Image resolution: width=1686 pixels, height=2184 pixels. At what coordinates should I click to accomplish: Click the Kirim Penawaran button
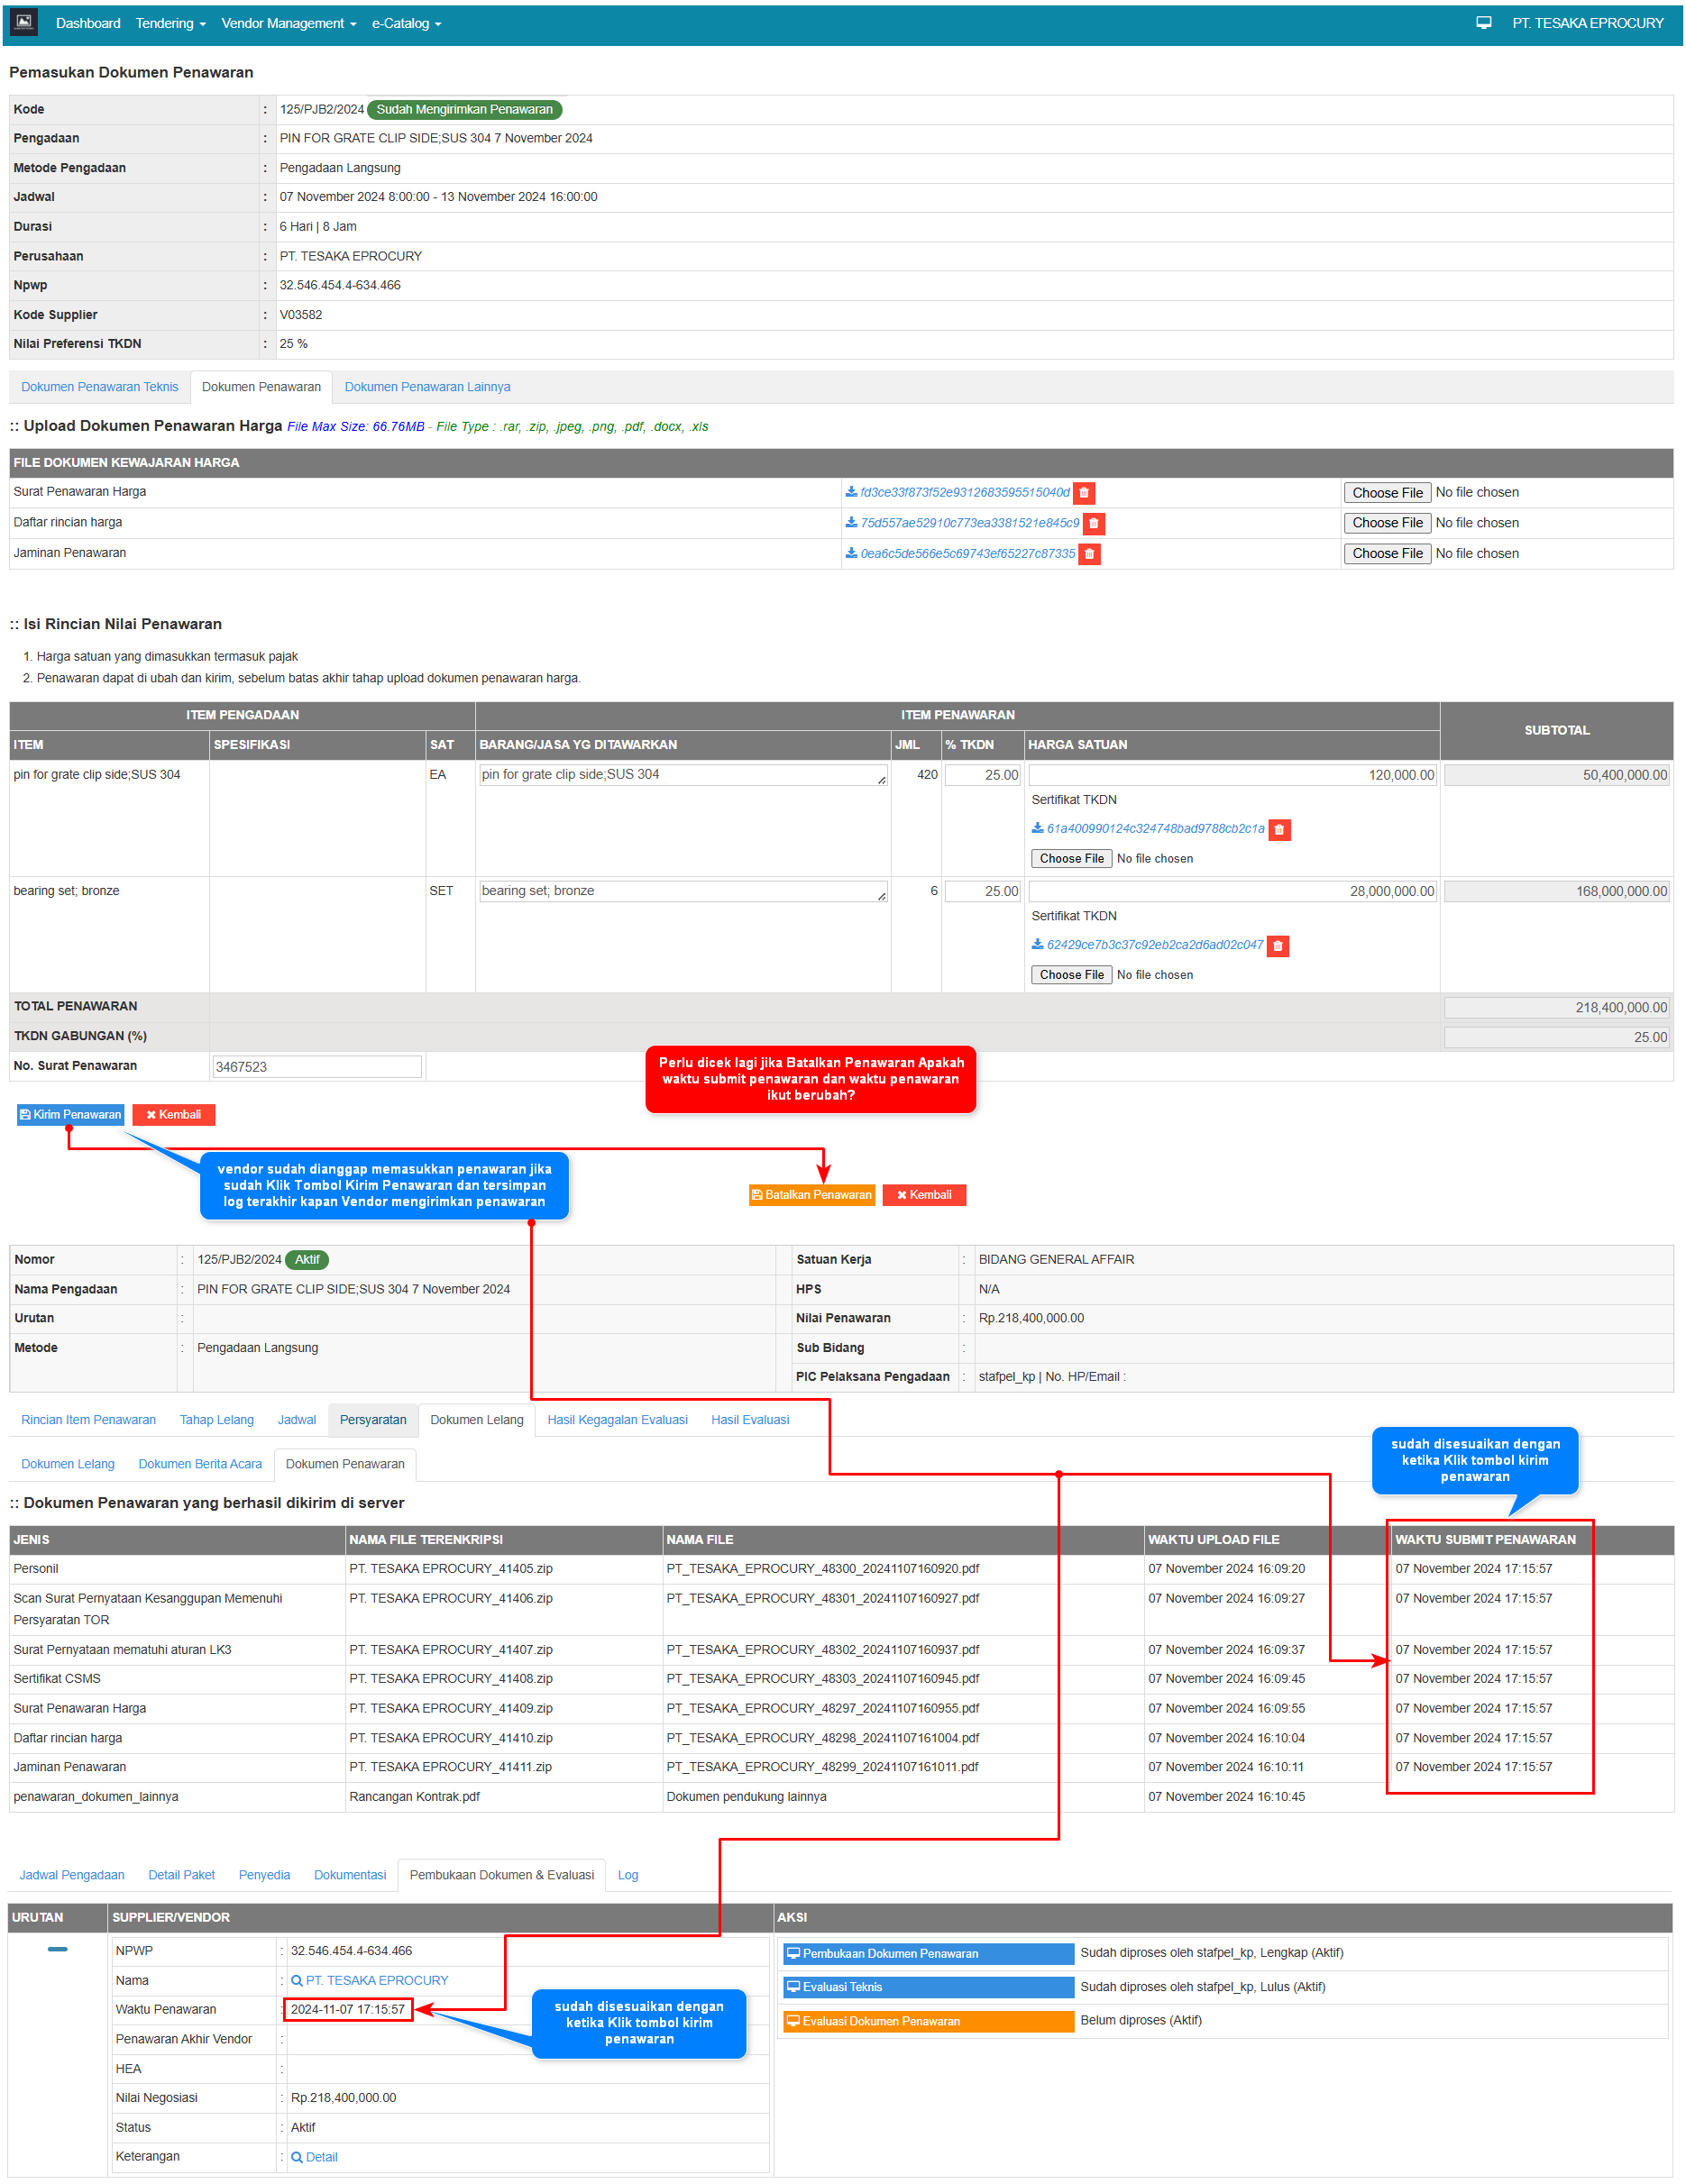point(70,1115)
